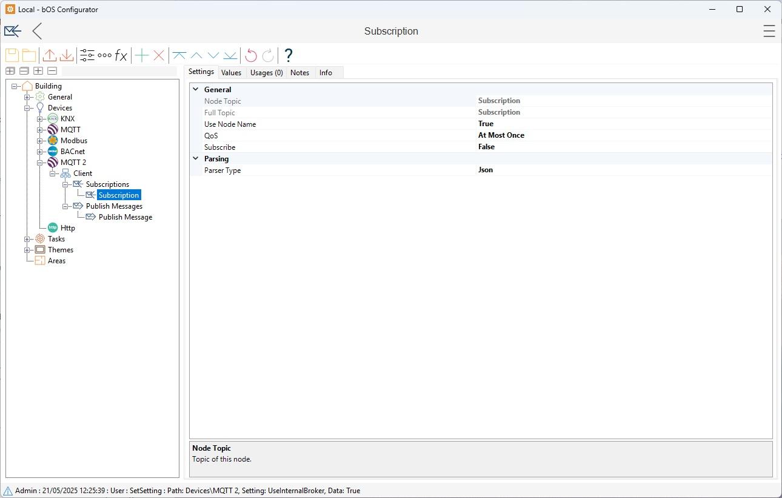Click the second grid collapse-all icon above tree
The width and height of the screenshot is (782, 498).
coord(24,71)
